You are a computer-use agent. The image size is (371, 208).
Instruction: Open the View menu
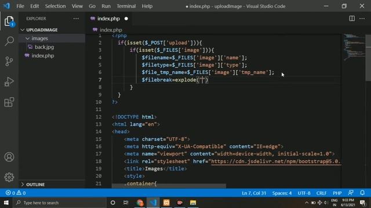click(77, 6)
